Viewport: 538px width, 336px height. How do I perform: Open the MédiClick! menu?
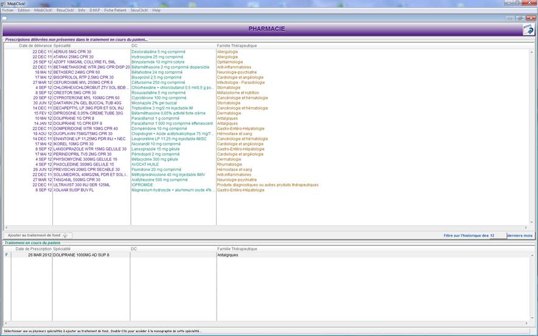pyautogui.click(x=43, y=10)
